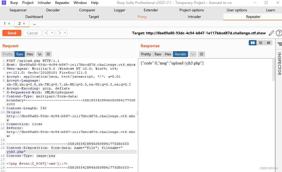Switch response view to Raw
The image size is (282, 172).
point(158,54)
